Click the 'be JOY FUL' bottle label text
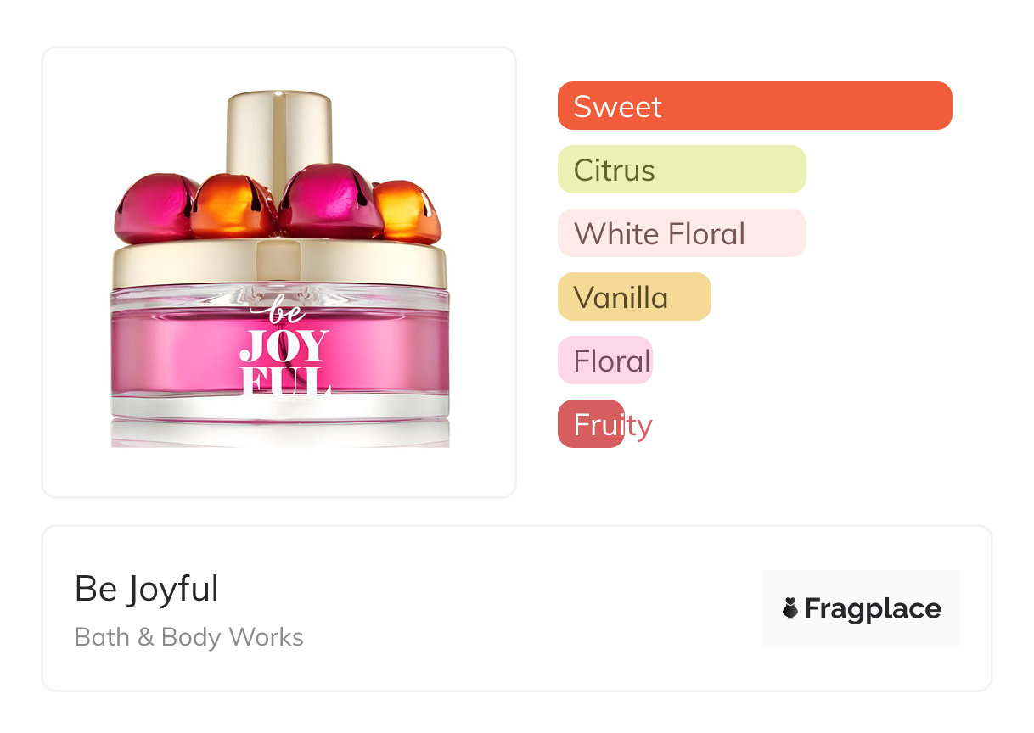This screenshot has height=733, width=1034. 284,350
